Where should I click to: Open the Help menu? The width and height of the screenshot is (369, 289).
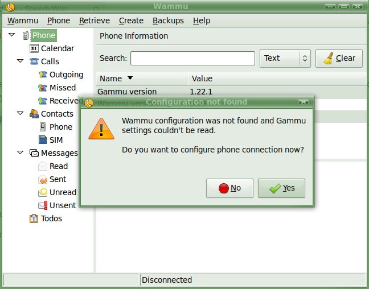[202, 20]
